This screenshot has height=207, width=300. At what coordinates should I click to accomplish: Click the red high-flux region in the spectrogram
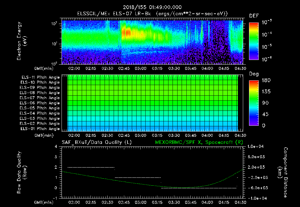pos(126,32)
